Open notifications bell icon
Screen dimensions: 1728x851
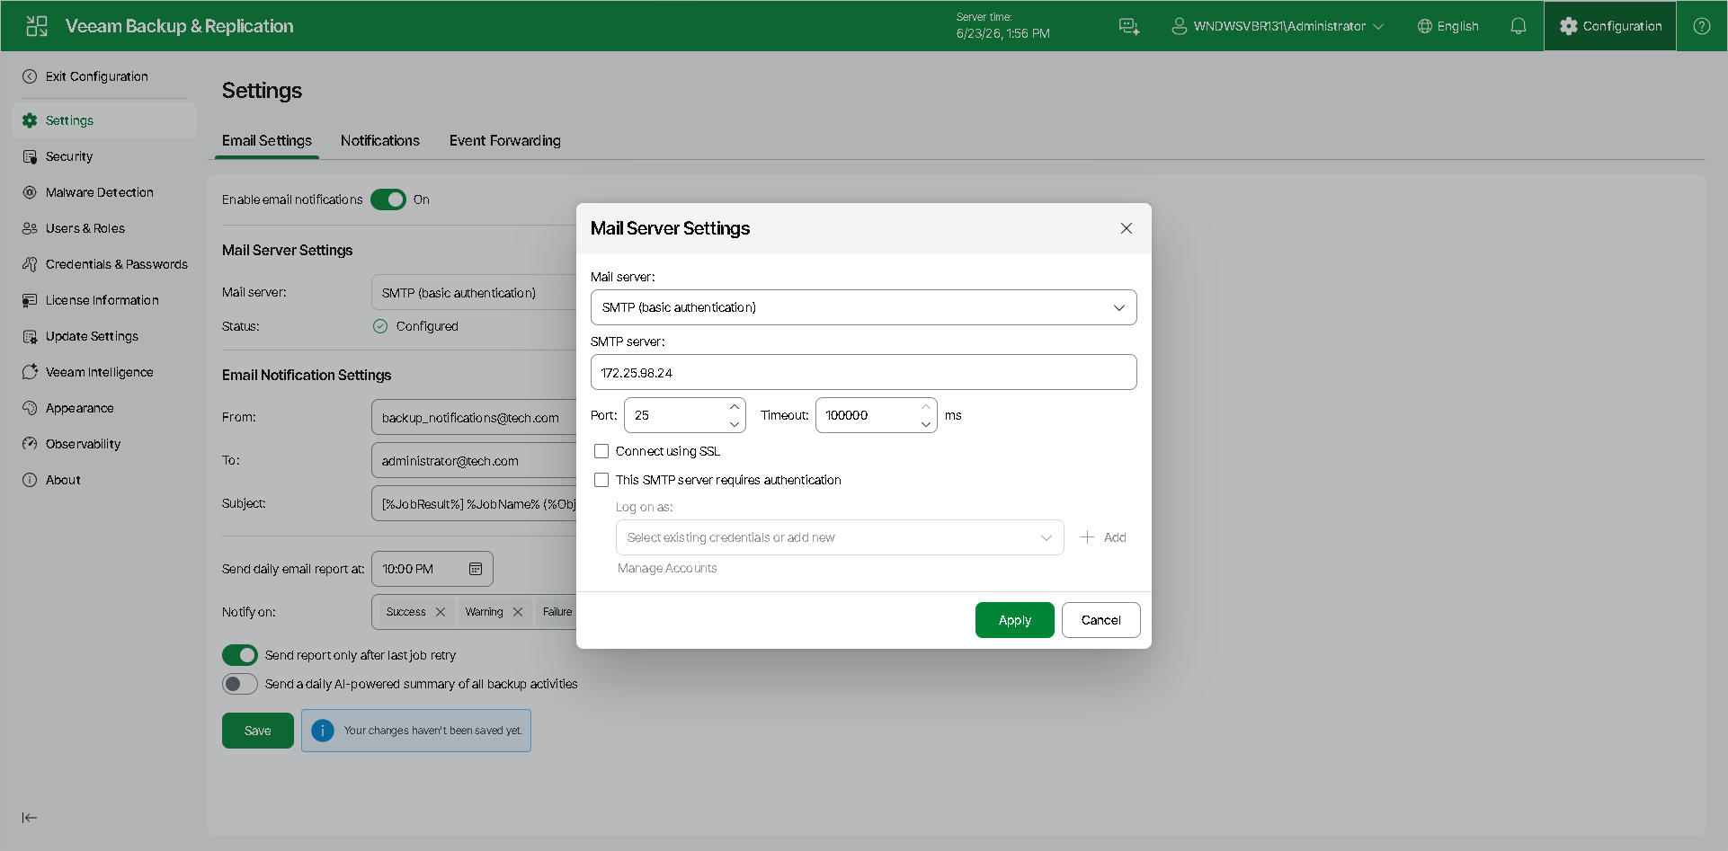click(1519, 26)
